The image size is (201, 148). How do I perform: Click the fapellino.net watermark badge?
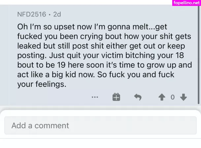tap(186, 3)
